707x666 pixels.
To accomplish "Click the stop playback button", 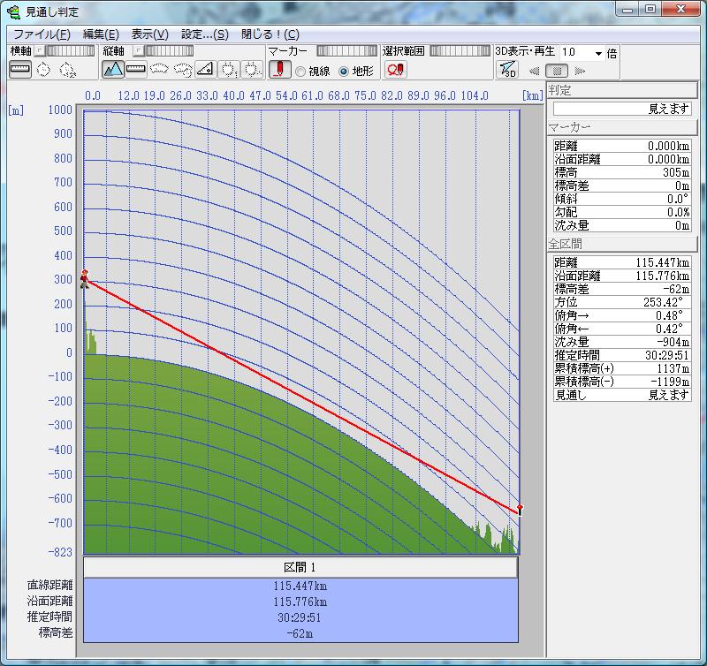I will point(557,71).
